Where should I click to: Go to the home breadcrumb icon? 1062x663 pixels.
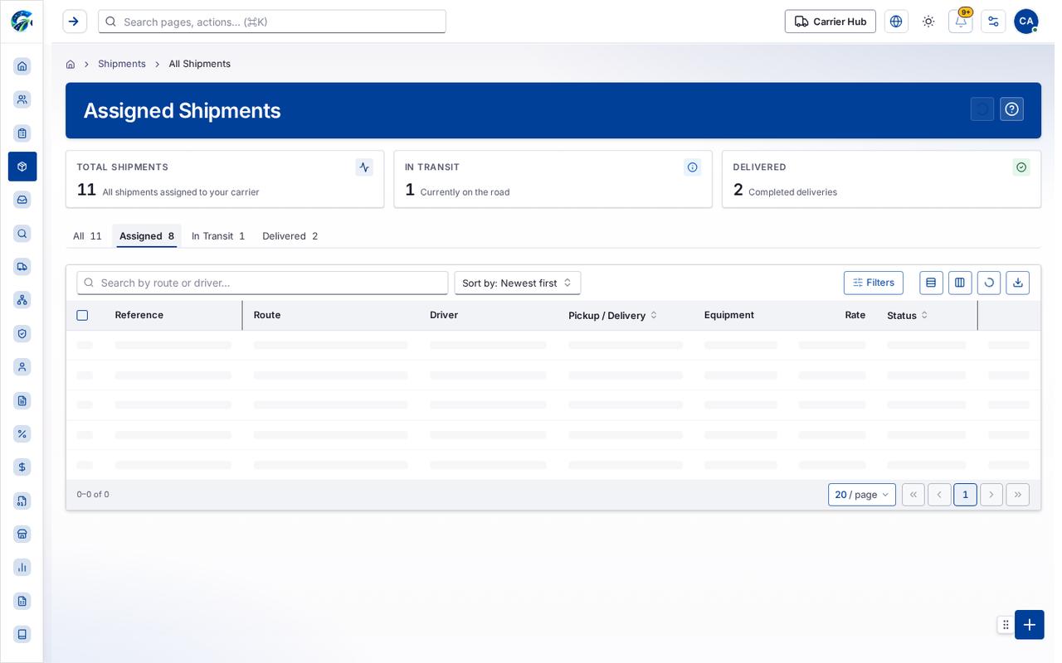coord(71,64)
